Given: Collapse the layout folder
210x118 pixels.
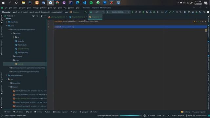Looking at the screenshot, I should [x=9, y=87].
